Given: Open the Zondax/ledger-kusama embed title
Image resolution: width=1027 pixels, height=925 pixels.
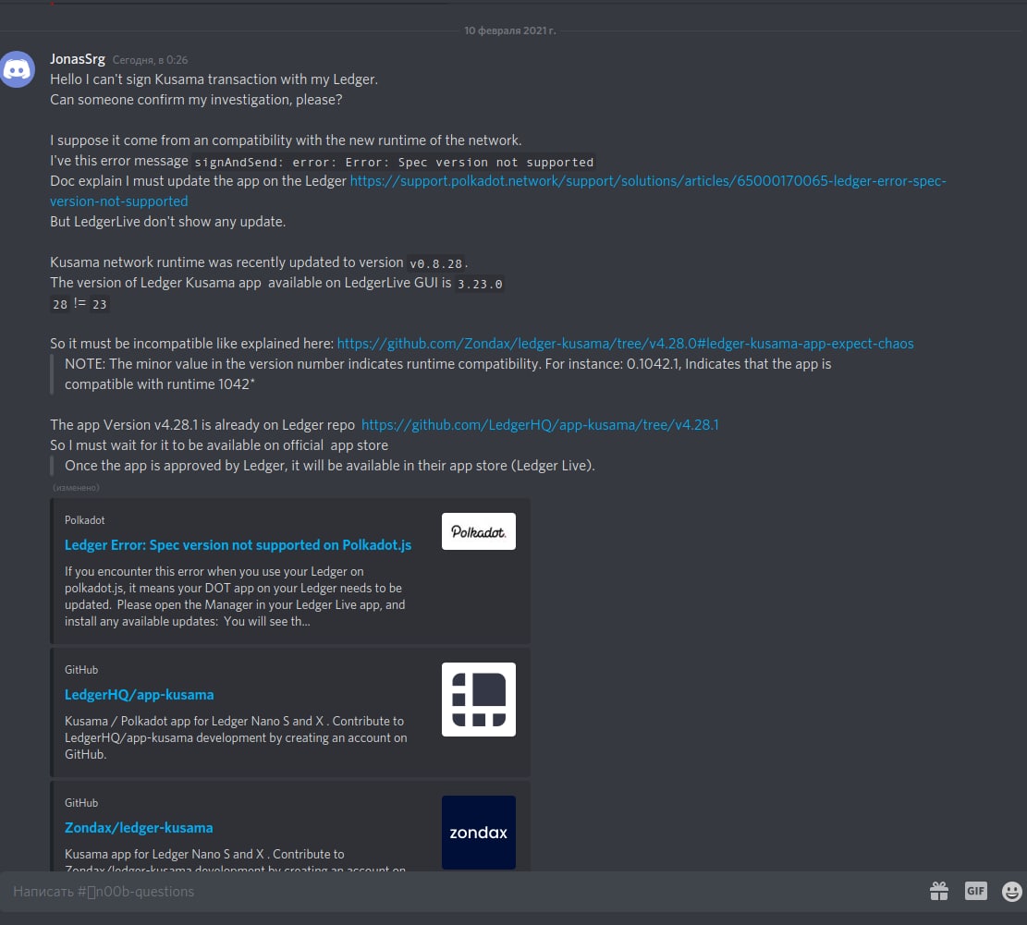Looking at the screenshot, I should coord(139,827).
